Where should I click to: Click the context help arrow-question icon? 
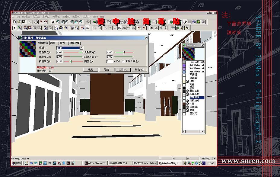click(x=45, y=22)
